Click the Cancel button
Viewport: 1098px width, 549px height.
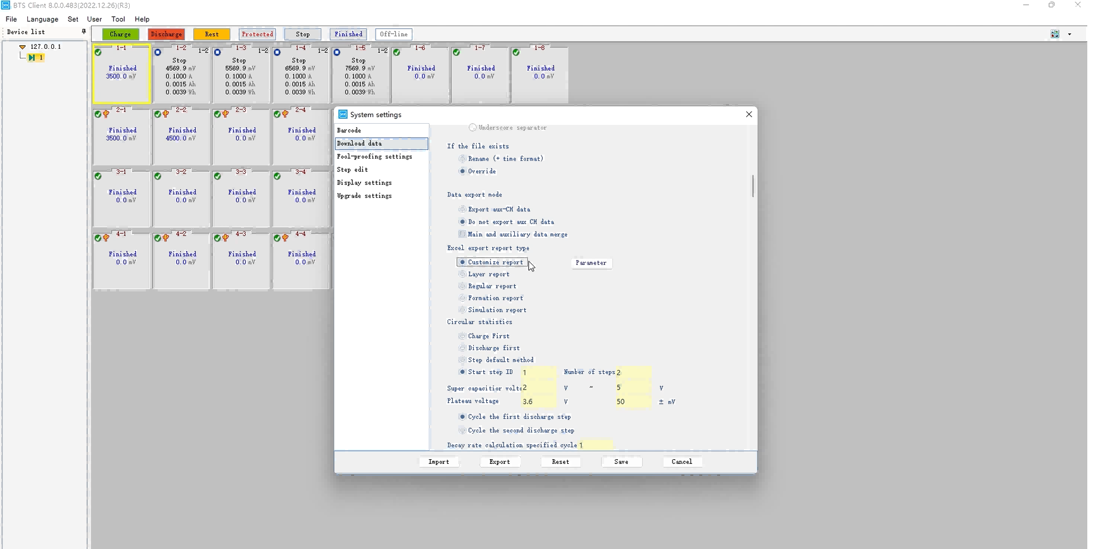[x=681, y=462]
